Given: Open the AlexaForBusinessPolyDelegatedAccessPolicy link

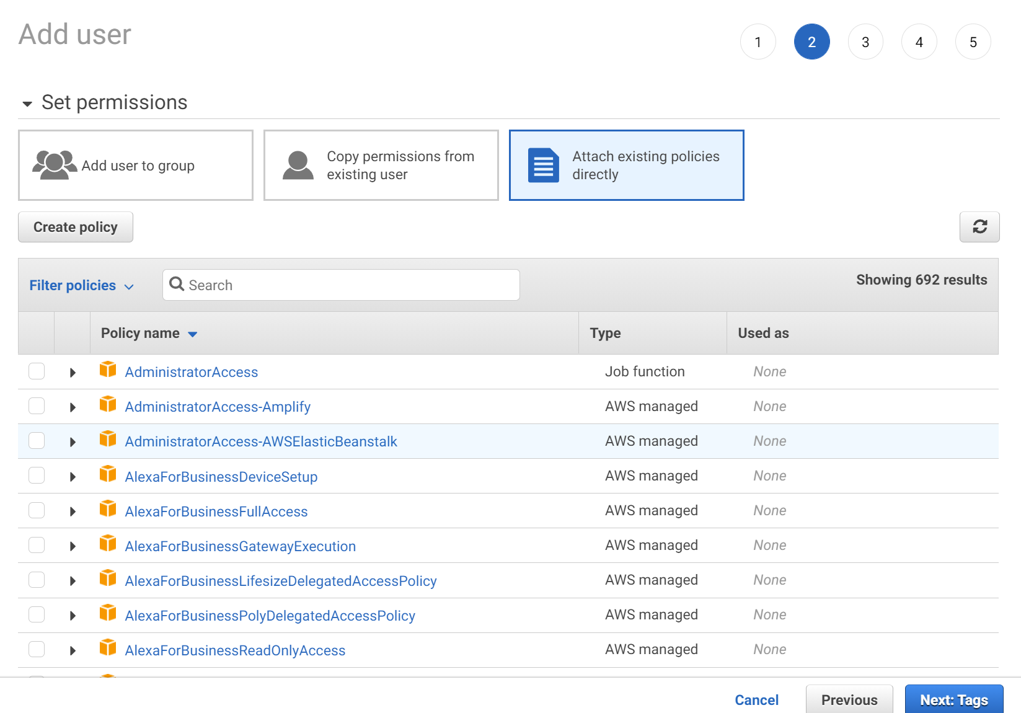Looking at the screenshot, I should [x=270, y=616].
